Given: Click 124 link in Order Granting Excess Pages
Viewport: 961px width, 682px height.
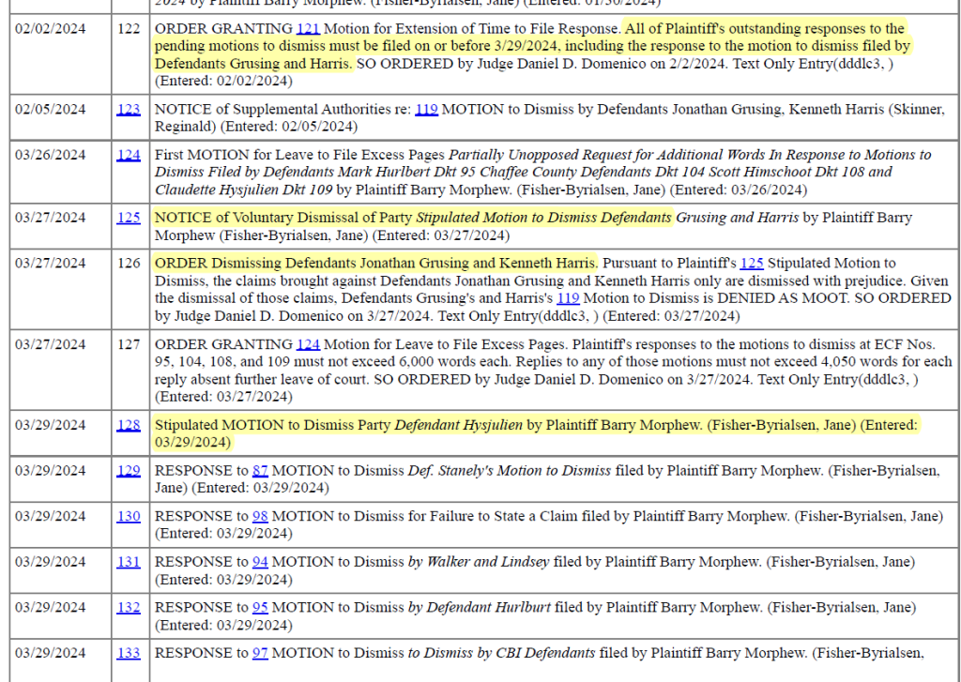Looking at the screenshot, I should 308,344.
